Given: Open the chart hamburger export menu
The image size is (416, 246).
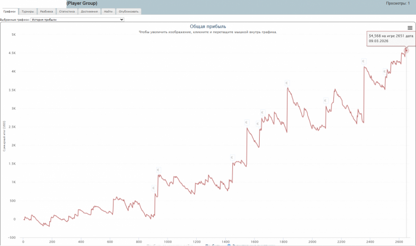Looking at the screenshot, I should click(x=410, y=28).
